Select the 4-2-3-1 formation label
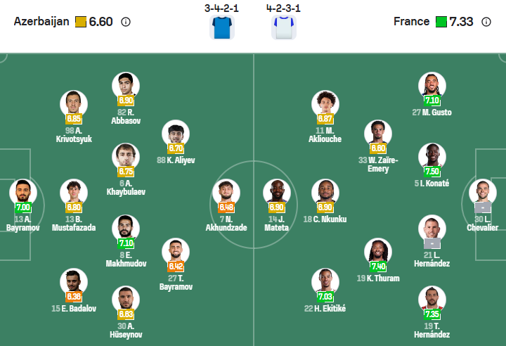The width and height of the screenshot is (506, 346). [x=284, y=8]
